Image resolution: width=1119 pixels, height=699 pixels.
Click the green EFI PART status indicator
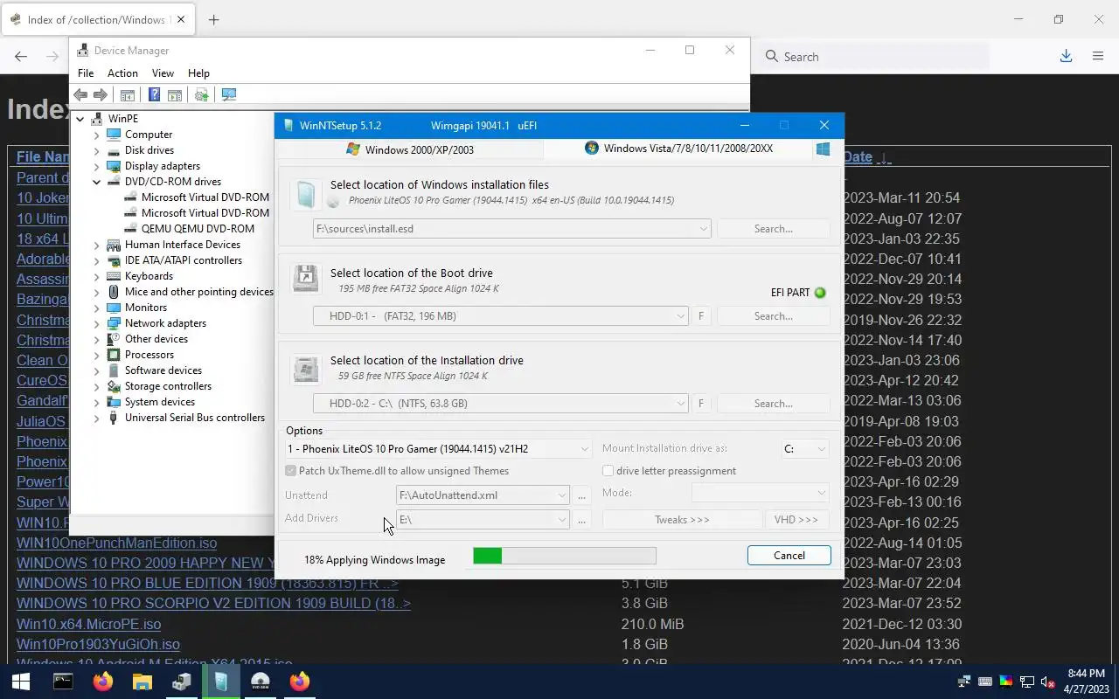pyautogui.click(x=820, y=293)
